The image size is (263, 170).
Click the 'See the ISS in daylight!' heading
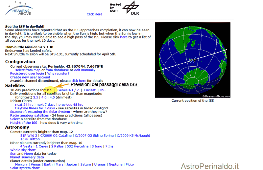tap(25, 27)
